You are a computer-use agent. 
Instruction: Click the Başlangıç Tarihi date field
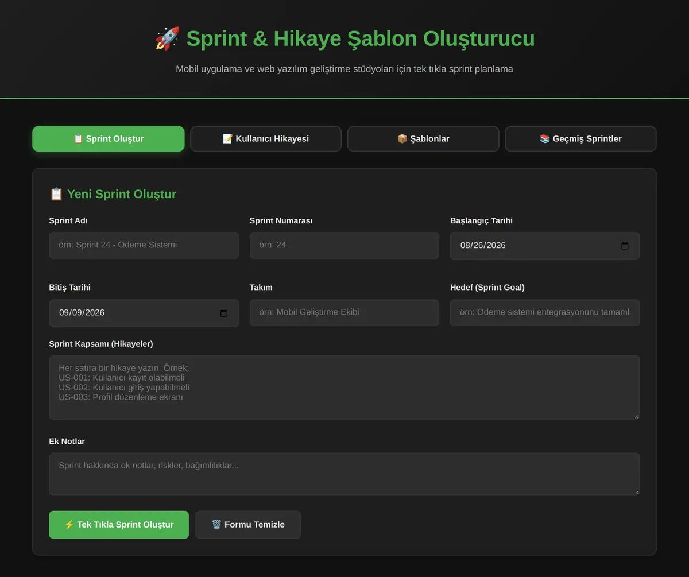(x=545, y=246)
